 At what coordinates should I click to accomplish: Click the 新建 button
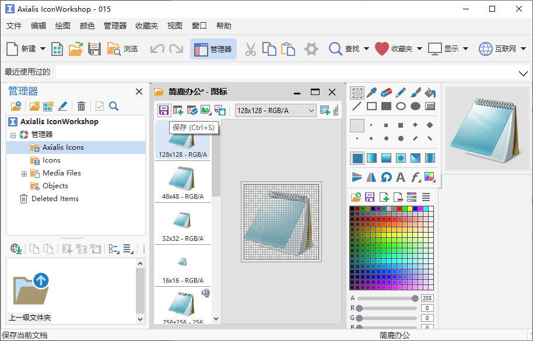click(x=22, y=49)
